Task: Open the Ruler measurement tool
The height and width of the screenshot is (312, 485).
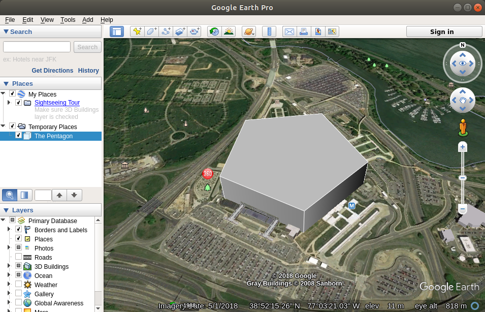Action: (x=269, y=32)
